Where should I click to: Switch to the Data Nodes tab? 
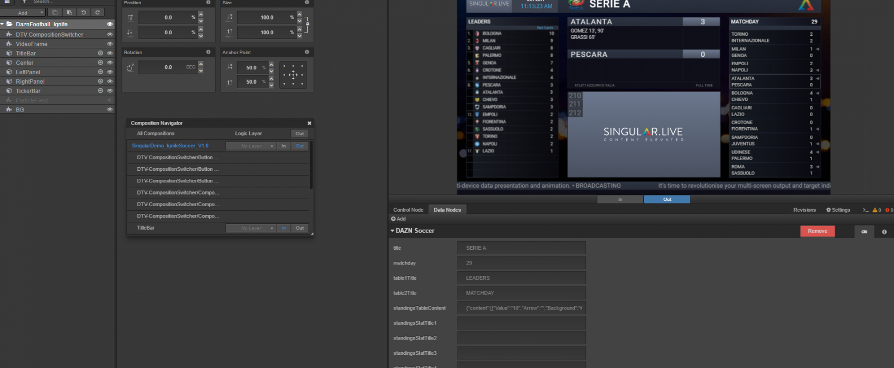pyautogui.click(x=447, y=210)
